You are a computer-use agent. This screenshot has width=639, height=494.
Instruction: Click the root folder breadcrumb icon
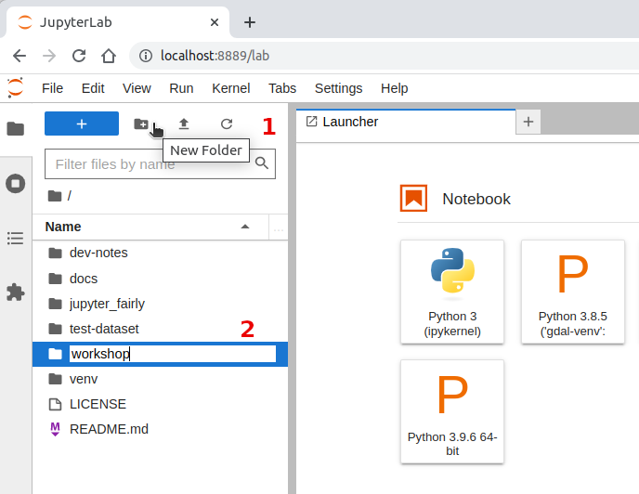click(x=55, y=196)
